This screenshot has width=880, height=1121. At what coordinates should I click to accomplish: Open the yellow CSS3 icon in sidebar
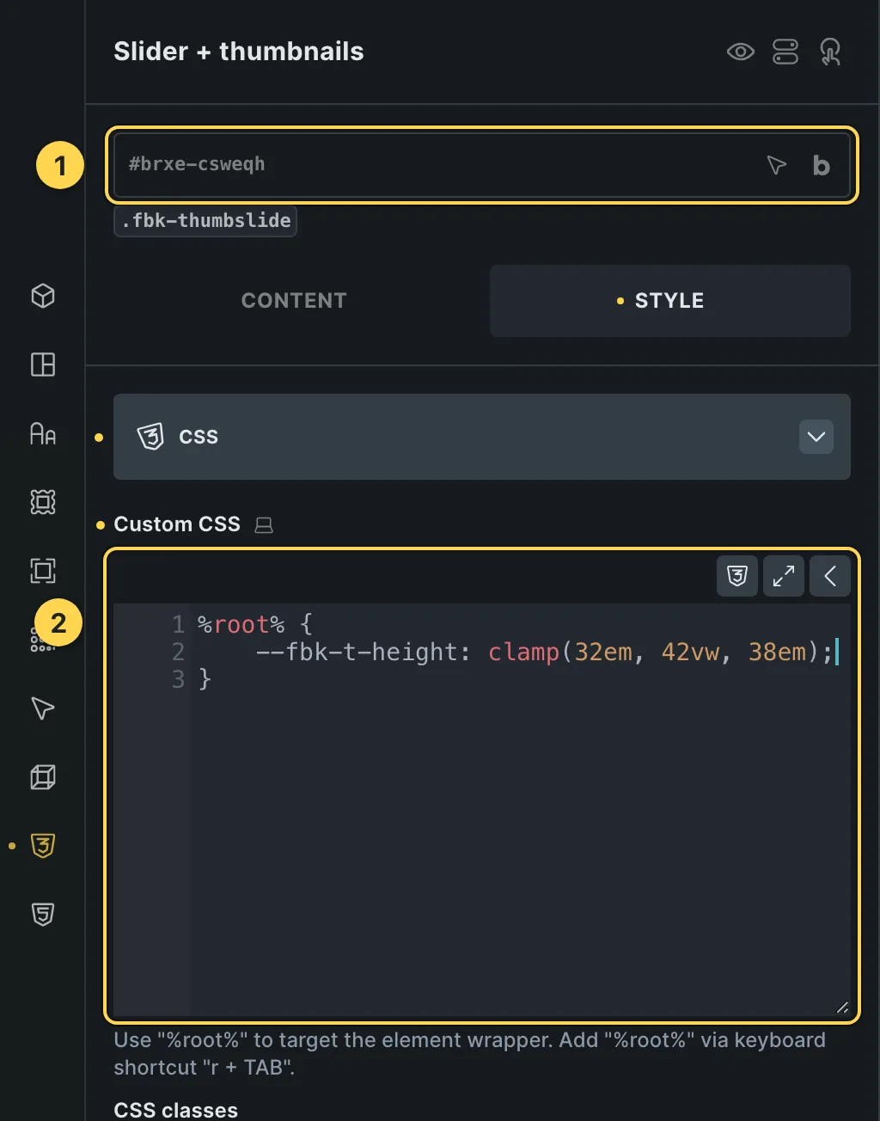coord(43,846)
